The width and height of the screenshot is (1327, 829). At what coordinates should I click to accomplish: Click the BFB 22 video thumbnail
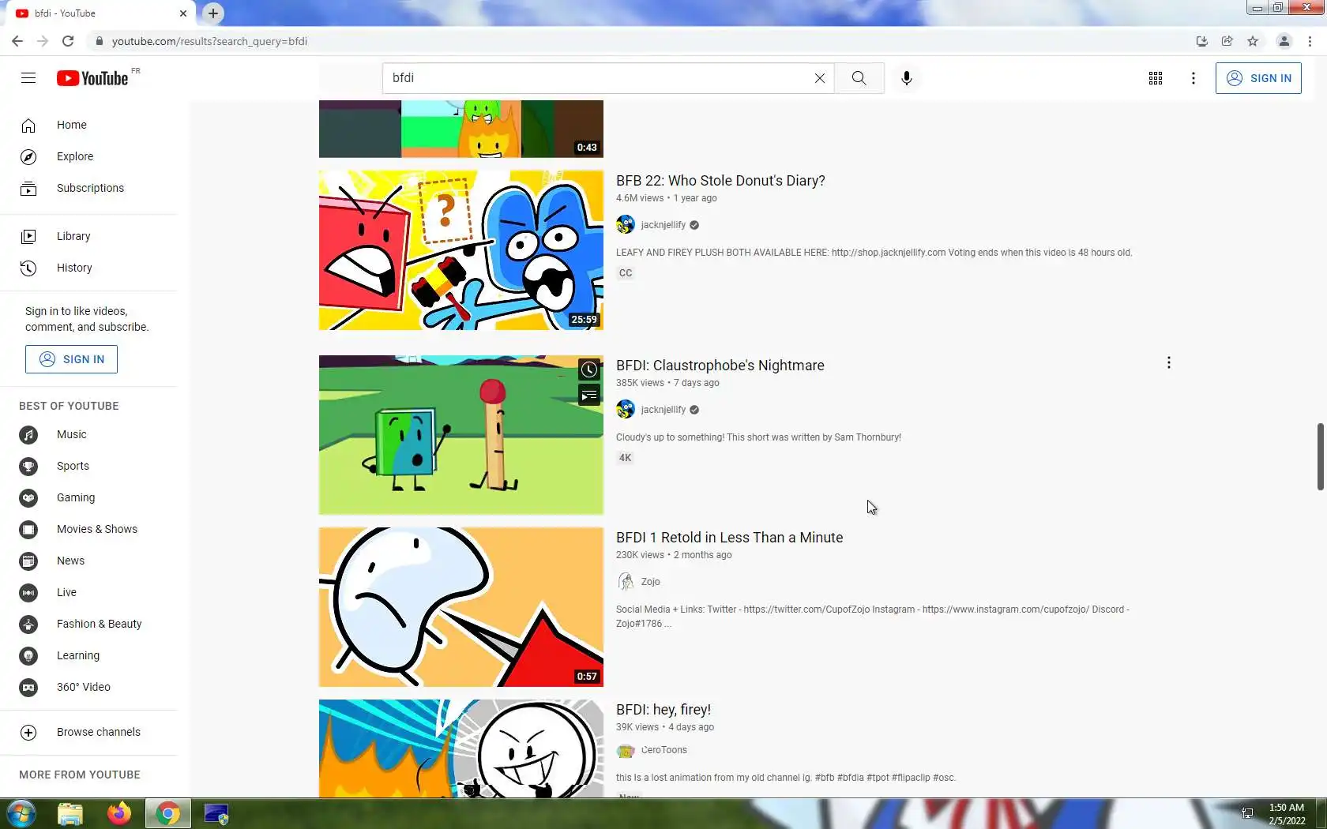[461, 250]
